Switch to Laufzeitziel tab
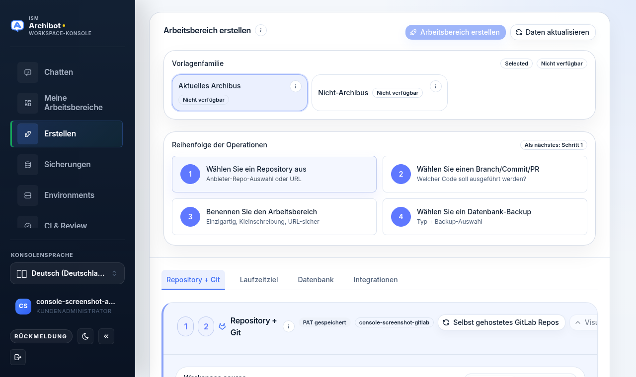The width and height of the screenshot is (636, 377). pyautogui.click(x=259, y=280)
